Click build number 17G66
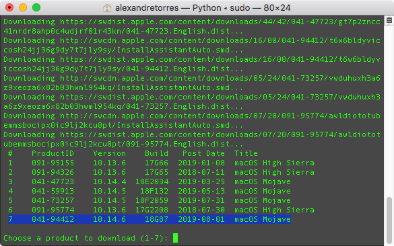 tap(156, 163)
